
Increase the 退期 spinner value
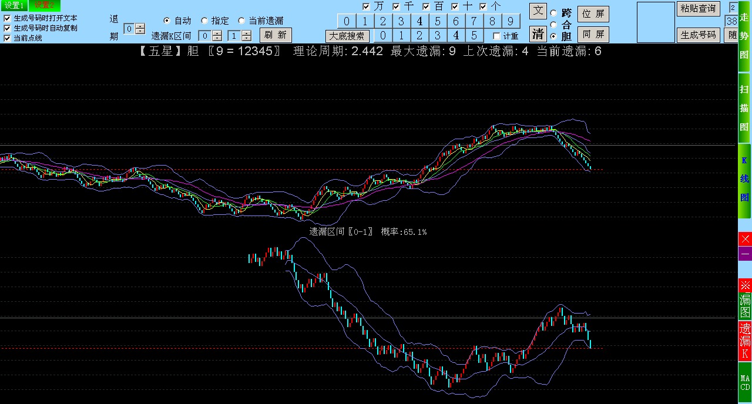(140, 26)
